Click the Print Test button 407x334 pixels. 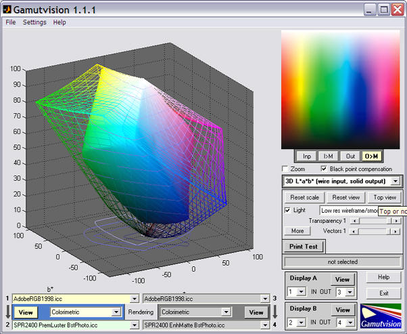tap(304, 247)
